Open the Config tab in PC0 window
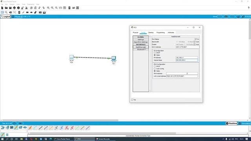 tap(143, 33)
